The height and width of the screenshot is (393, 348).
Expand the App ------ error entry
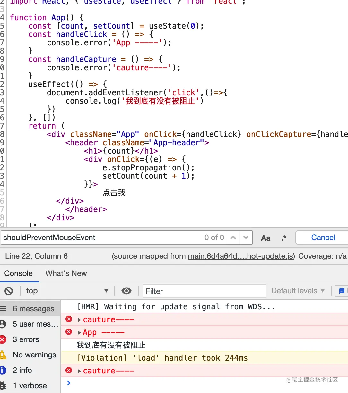(x=79, y=333)
